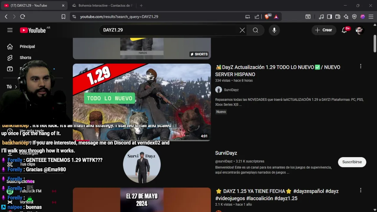The width and height of the screenshot is (377, 212).
Task: View site information icon in address bar
Action: [74, 17]
